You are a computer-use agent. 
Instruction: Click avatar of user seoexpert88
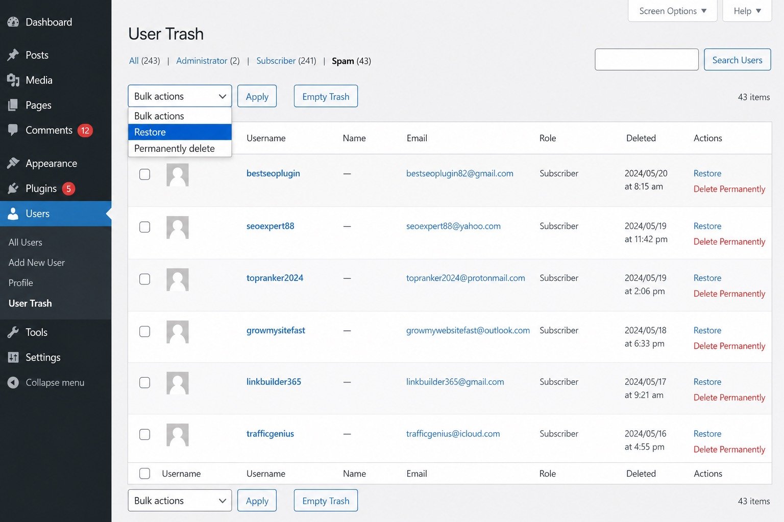click(178, 227)
